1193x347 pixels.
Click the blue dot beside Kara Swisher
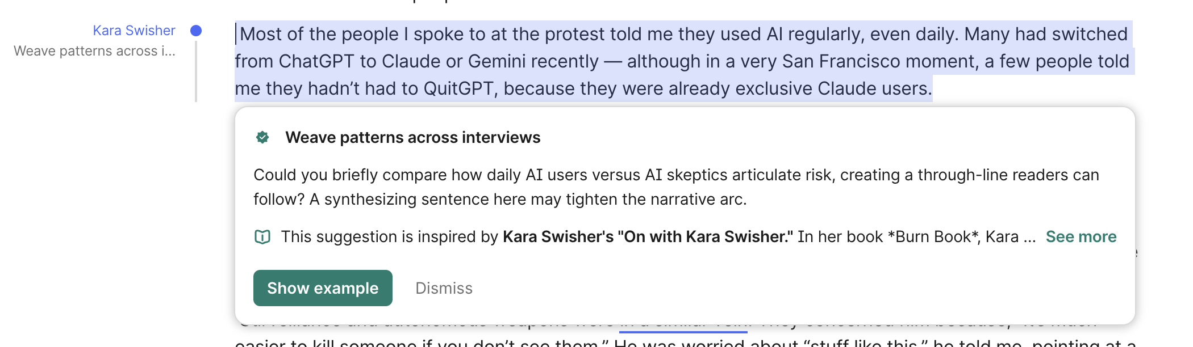coord(196,31)
